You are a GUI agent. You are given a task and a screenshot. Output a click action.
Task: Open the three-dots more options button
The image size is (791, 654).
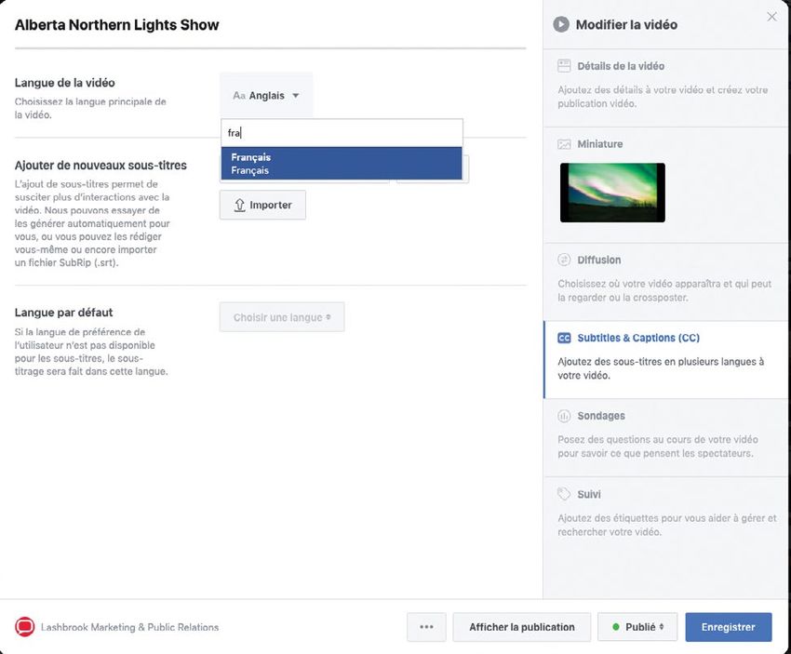click(426, 627)
